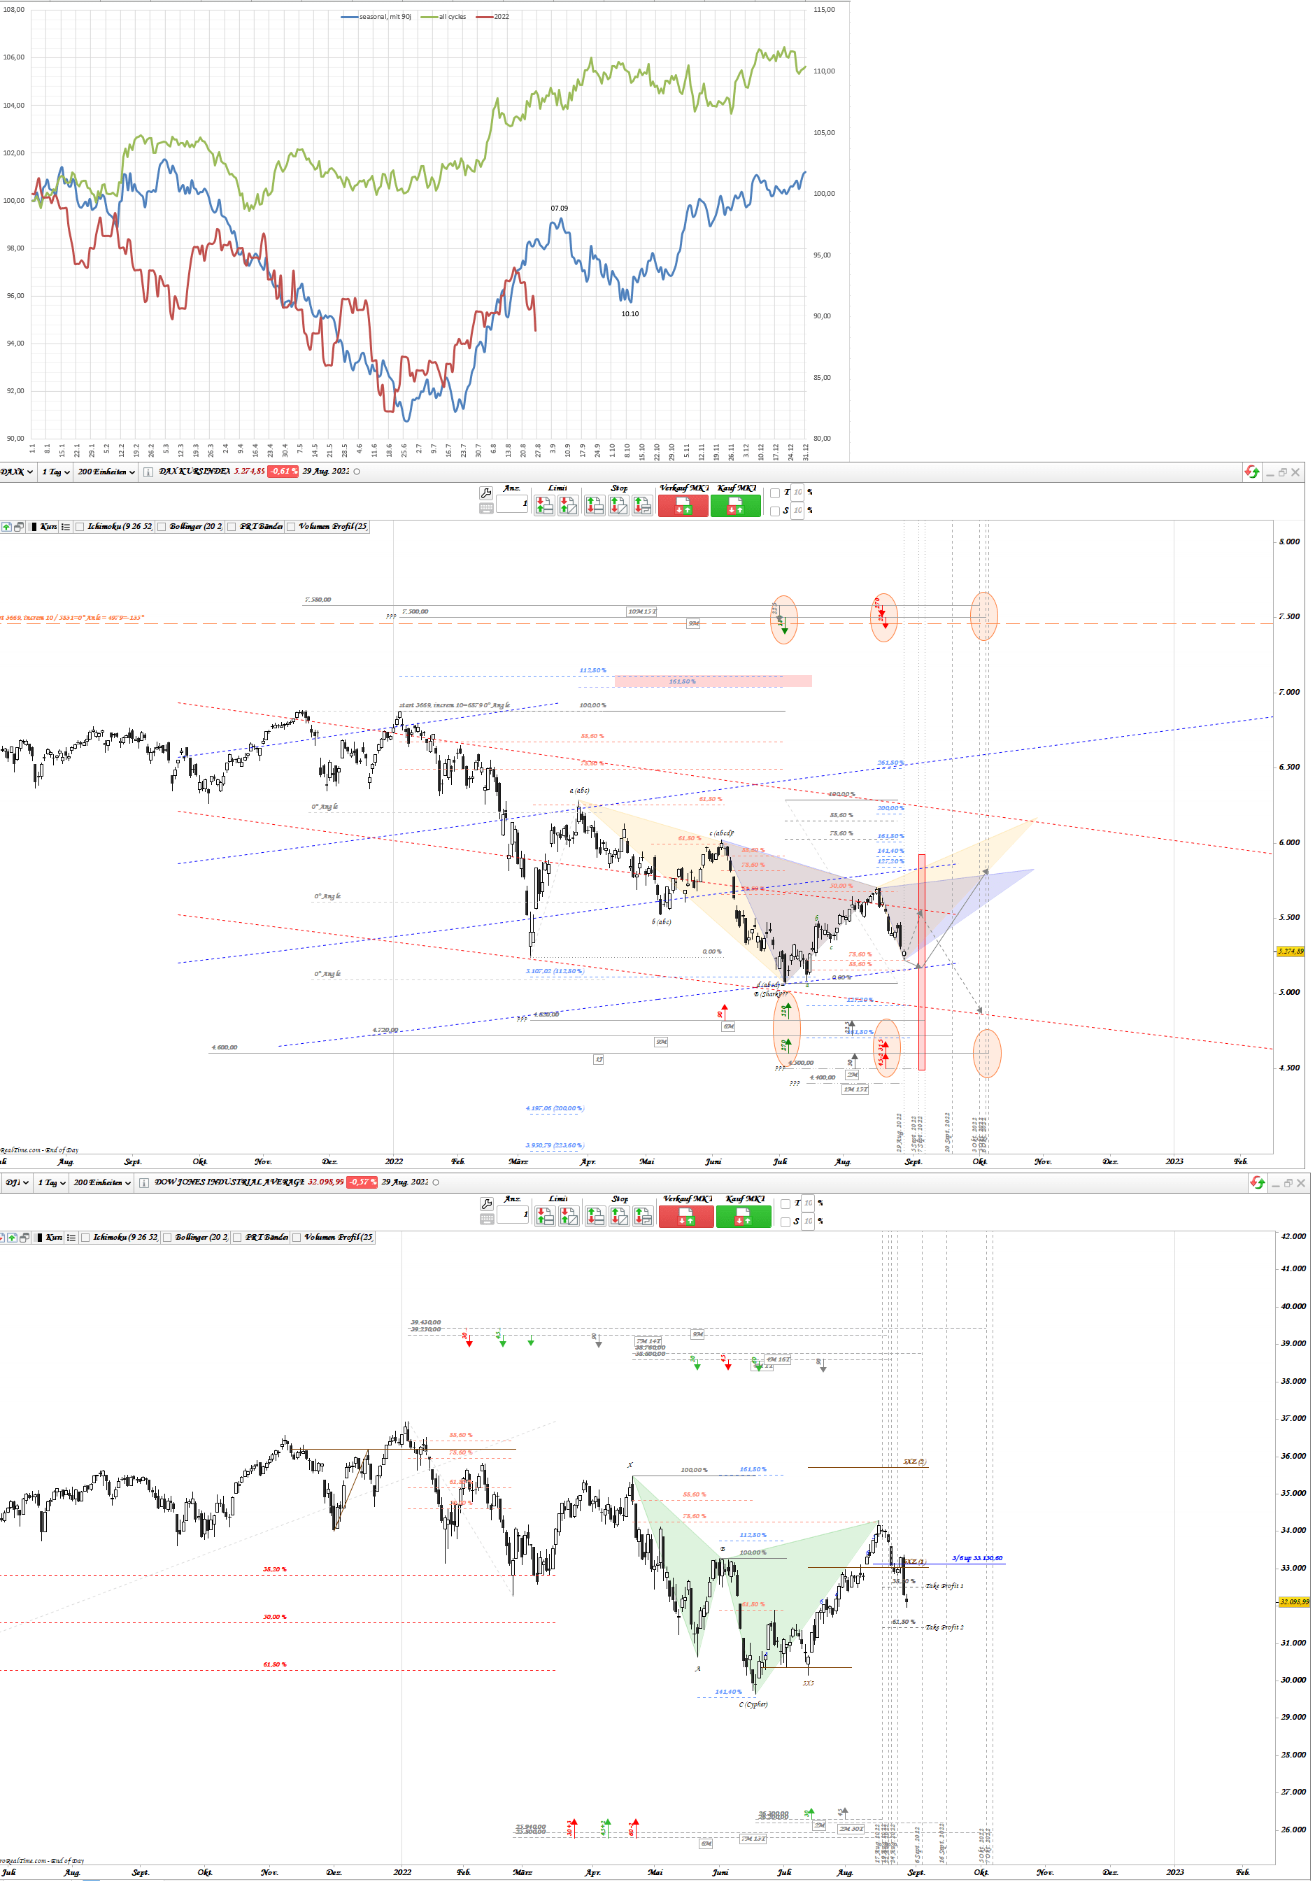
Task: Tick the T checkbox in DAX toolbar
Action: (775, 493)
